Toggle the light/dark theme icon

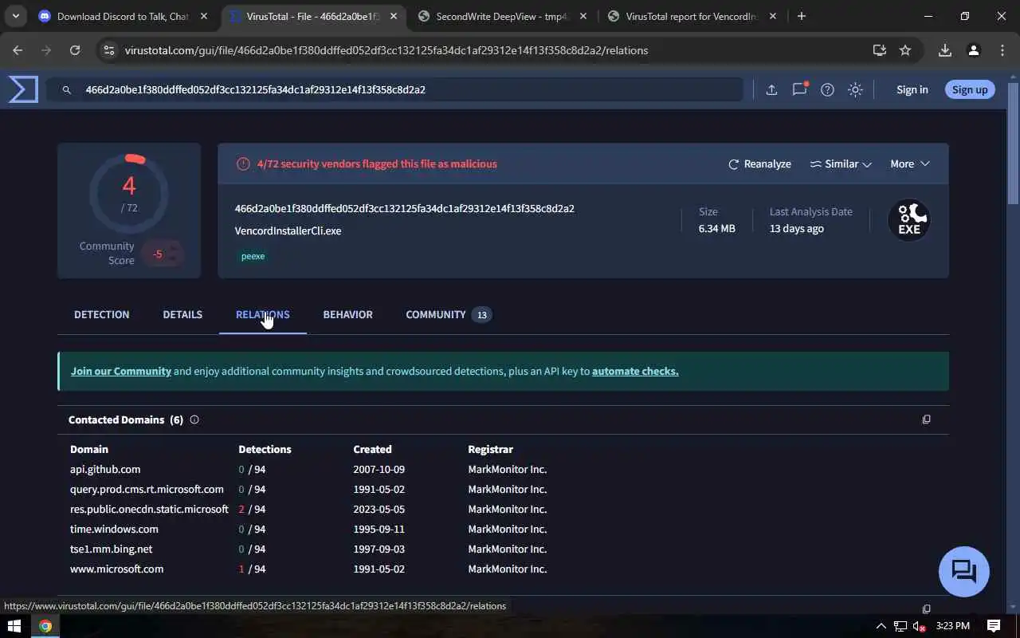(855, 90)
